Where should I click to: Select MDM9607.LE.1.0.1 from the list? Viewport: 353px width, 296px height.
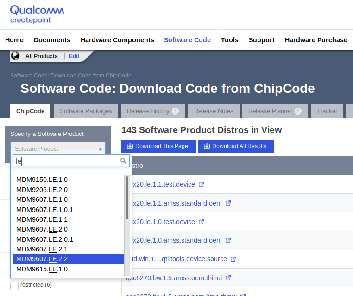[68, 210]
